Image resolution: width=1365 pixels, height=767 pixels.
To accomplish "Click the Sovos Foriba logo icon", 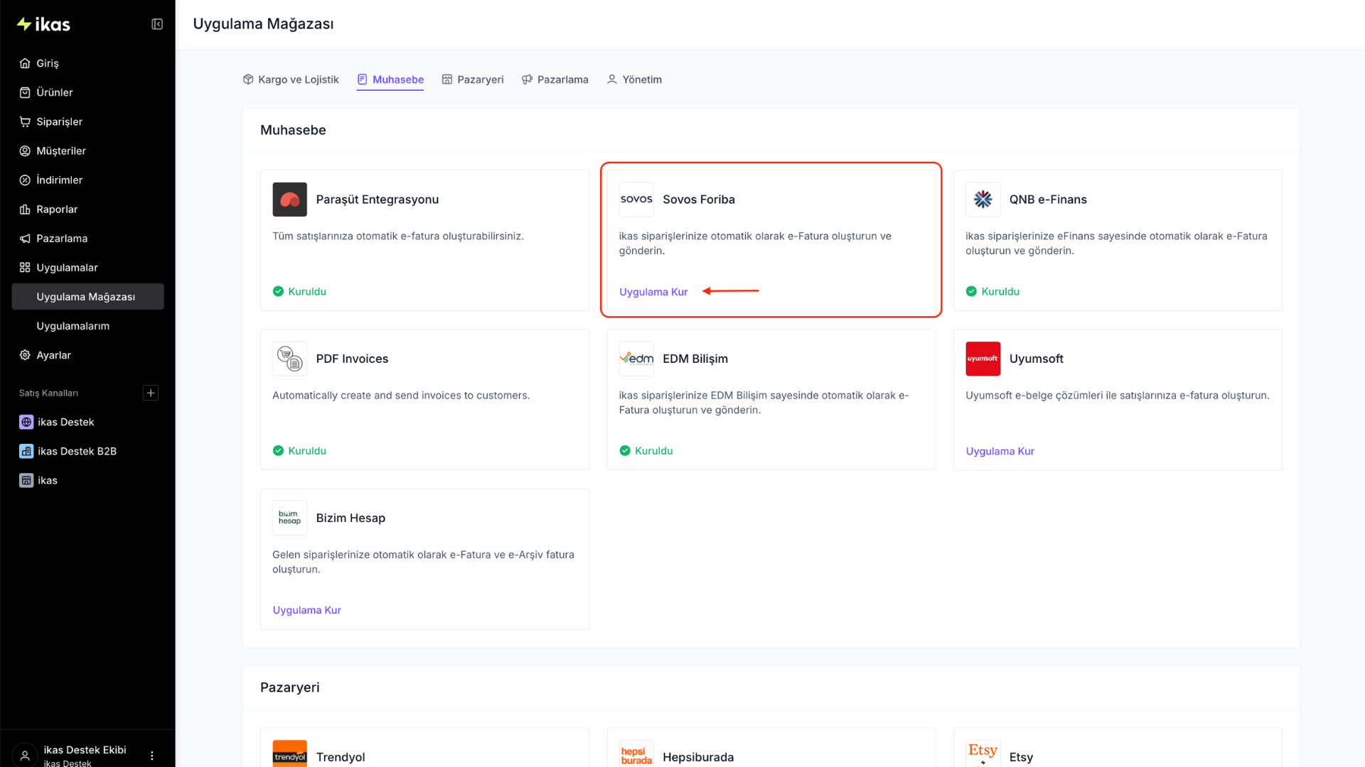I will pyautogui.click(x=636, y=200).
